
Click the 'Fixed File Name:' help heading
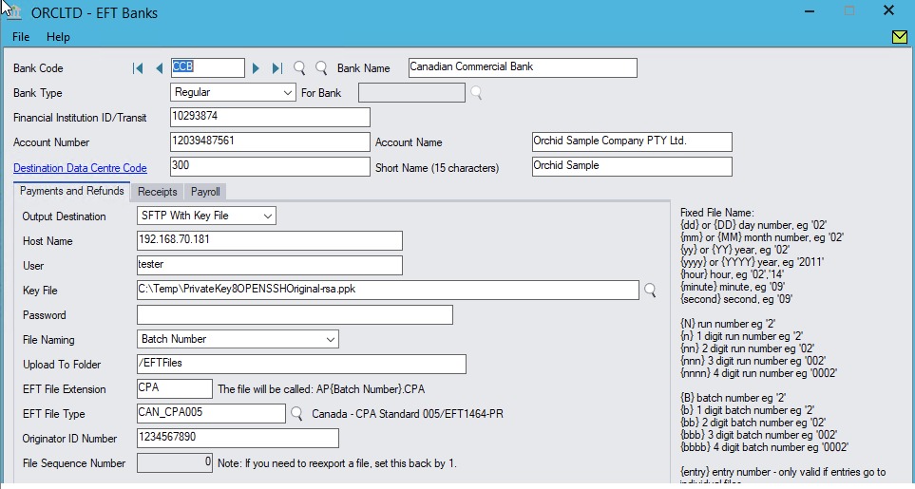pyautogui.click(x=717, y=214)
